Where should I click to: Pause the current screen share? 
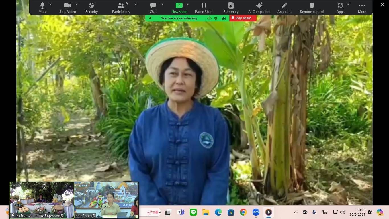pyautogui.click(x=204, y=8)
